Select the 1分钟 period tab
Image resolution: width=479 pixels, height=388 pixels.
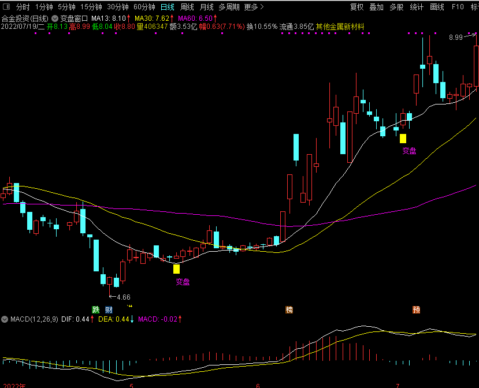[x=44, y=7]
